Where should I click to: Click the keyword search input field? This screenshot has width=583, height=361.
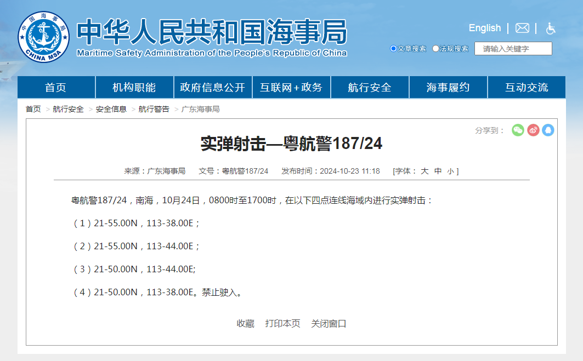click(513, 49)
